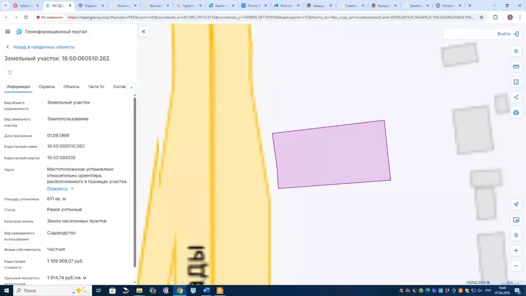The height and width of the screenshot is (296, 526).
Task: Open the Части ЗУ tab
Action: (96, 86)
